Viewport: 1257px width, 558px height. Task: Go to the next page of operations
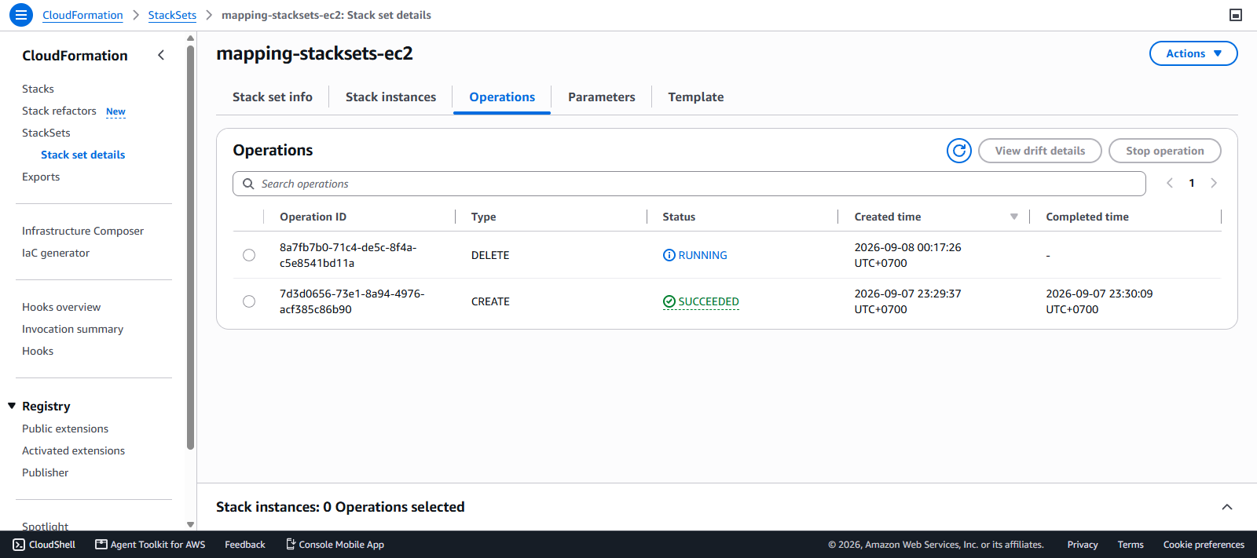(x=1214, y=183)
